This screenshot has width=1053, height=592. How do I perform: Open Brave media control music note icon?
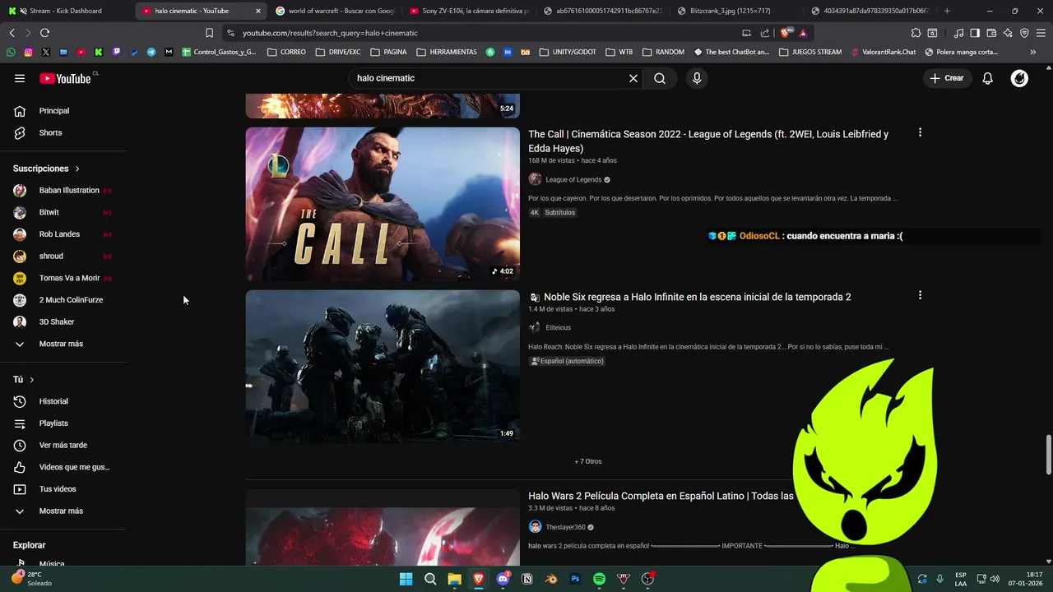coord(958,33)
